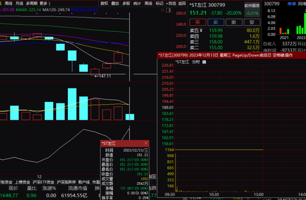This screenshot has width=306, height=200.
Task: Open the 多周期 multi-period view
Action: [x=32, y=3]
